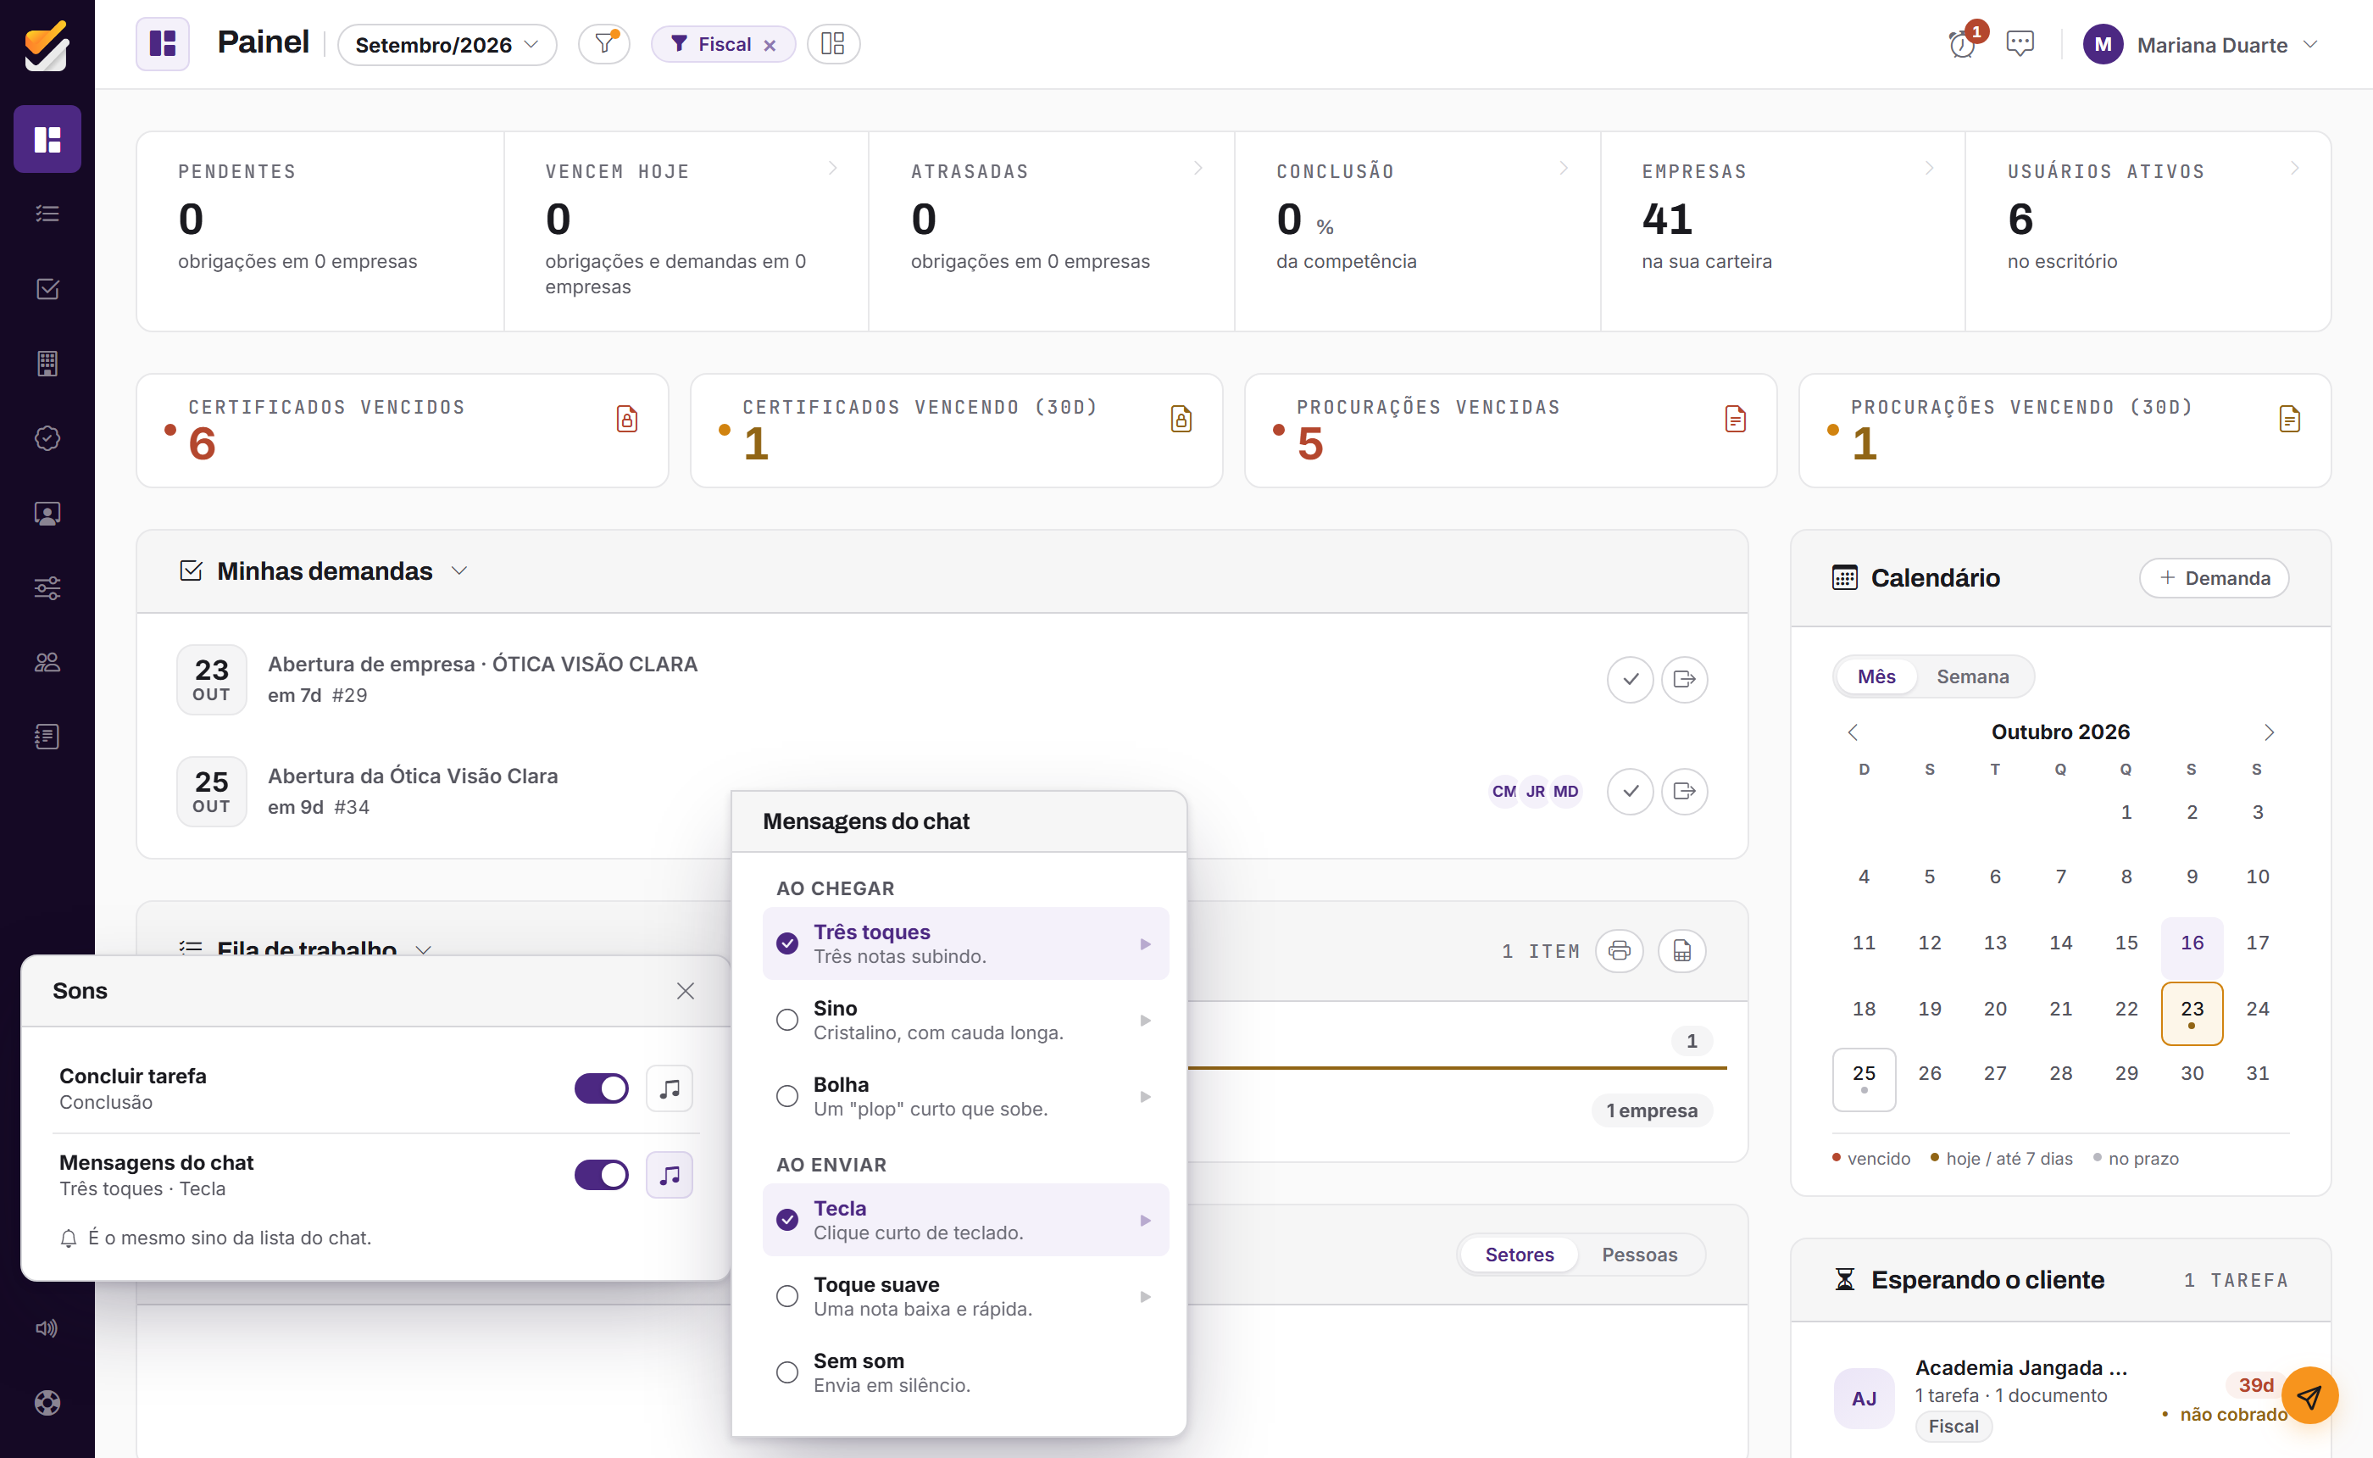Open Certificados vencidos card

(x=402, y=430)
